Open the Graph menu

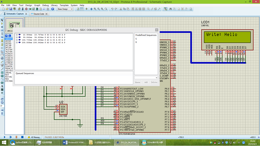(37, 5)
